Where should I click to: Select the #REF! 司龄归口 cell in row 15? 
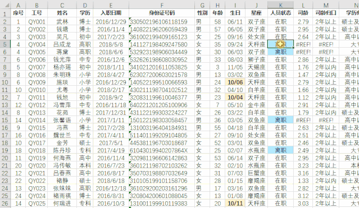click(x=326, y=120)
